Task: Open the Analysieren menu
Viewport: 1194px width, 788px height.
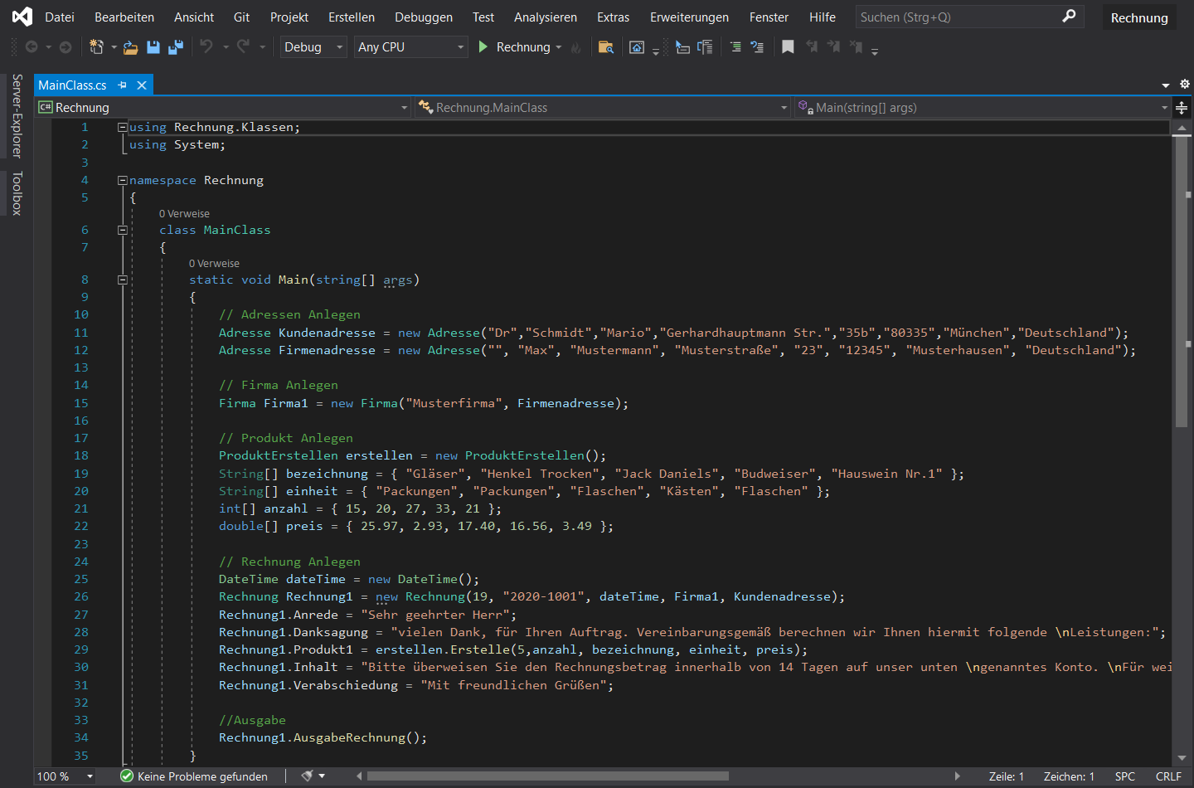Action: coord(546,17)
